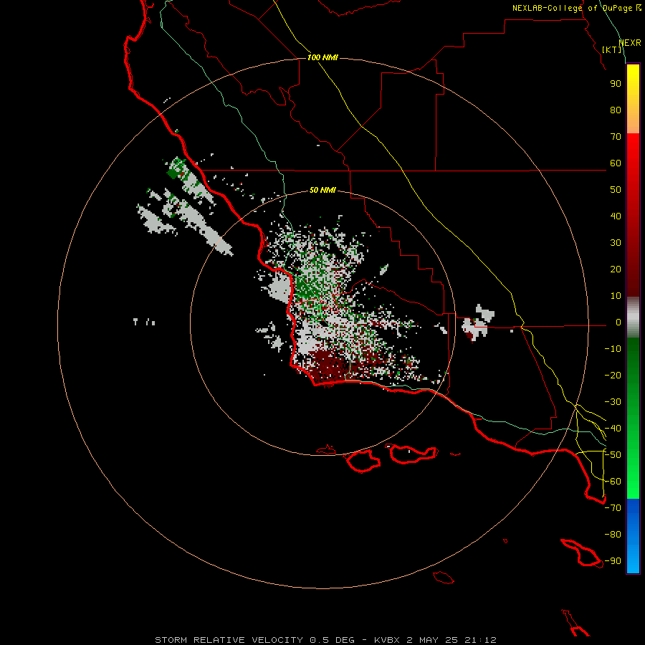Click the 60 value on the velocity scale
This screenshot has width=645, height=645.
tap(616, 163)
